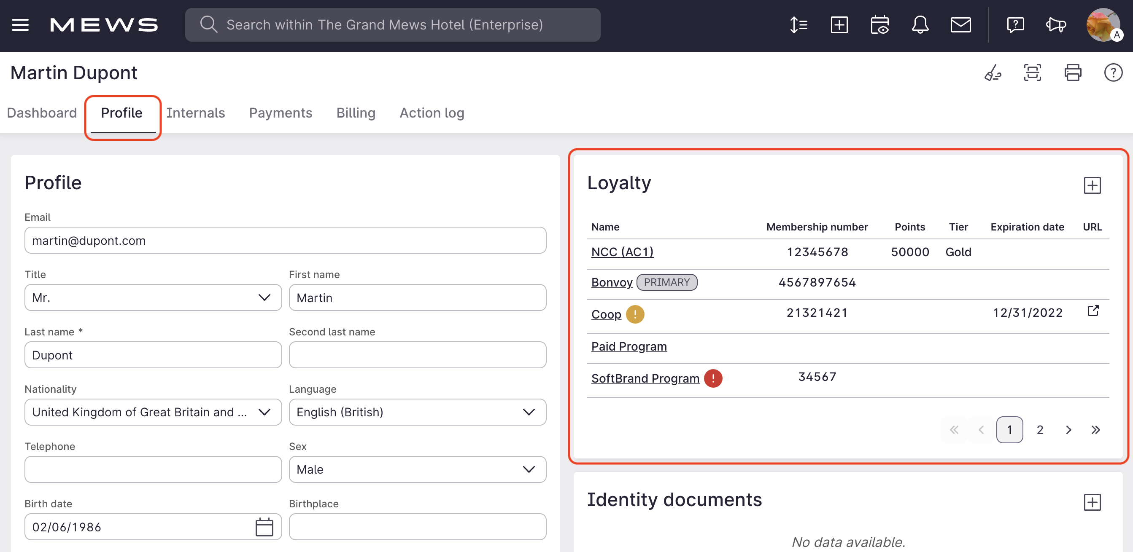
Task: Open the reservations calendar icon
Action: point(879,24)
